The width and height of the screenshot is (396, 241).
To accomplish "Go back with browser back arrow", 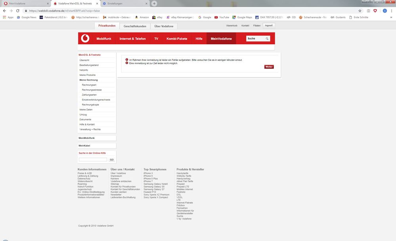I will click(4, 11).
